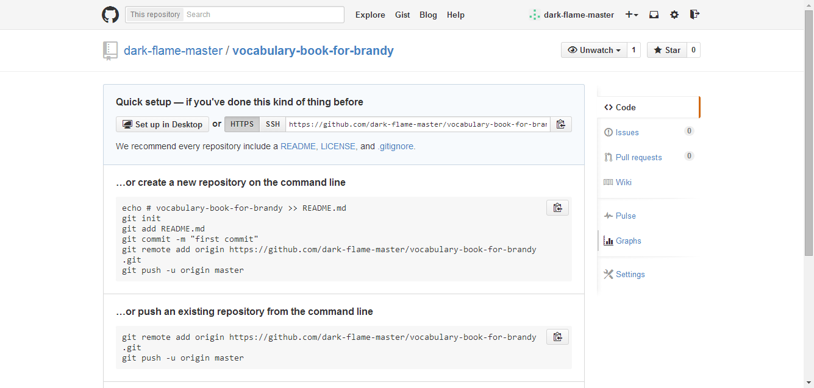Click the stargazers count 0

click(x=694, y=50)
